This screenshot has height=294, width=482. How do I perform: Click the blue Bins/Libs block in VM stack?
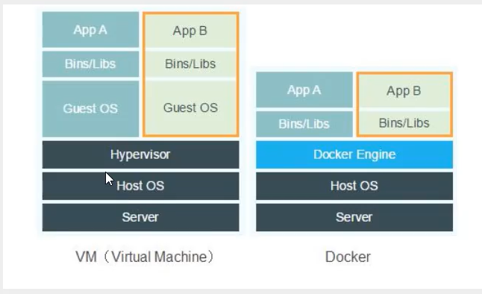(90, 64)
